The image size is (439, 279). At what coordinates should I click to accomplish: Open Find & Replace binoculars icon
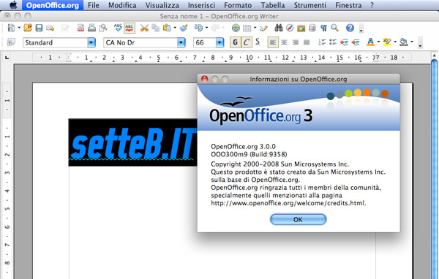279,28
